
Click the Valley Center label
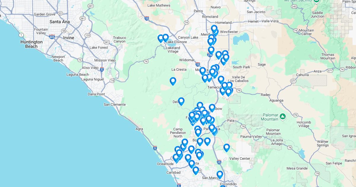(x=240, y=159)
